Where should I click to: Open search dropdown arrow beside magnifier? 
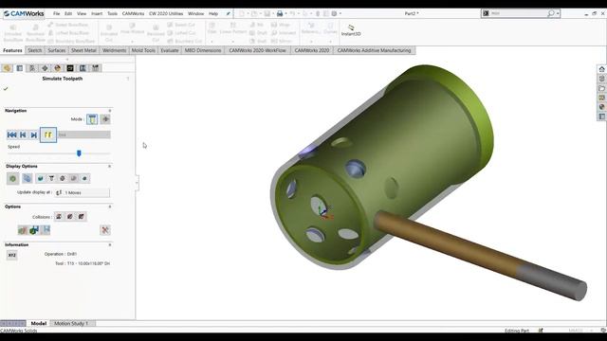558,13
